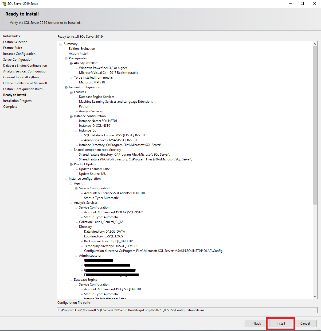Viewport: 321px width, 331px height.
Task: Cancel the SQL Server setup
Action: pos(305,324)
